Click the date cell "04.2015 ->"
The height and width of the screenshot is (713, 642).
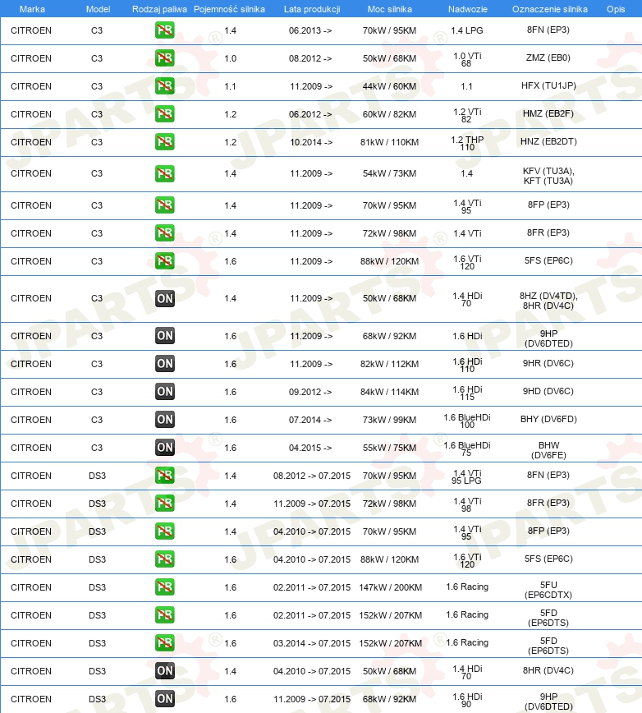310,448
